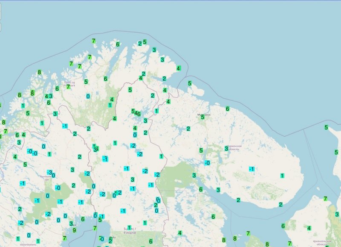Click the 9 temperature marker
341x247 pixels.
(74, 230)
